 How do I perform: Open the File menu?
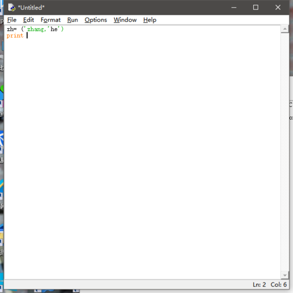12,20
